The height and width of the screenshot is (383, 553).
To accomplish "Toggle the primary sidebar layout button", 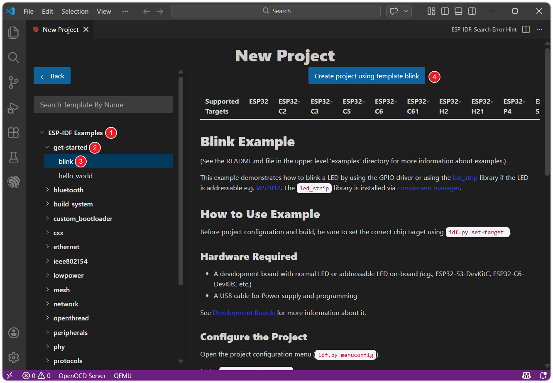I will pos(445,11).
